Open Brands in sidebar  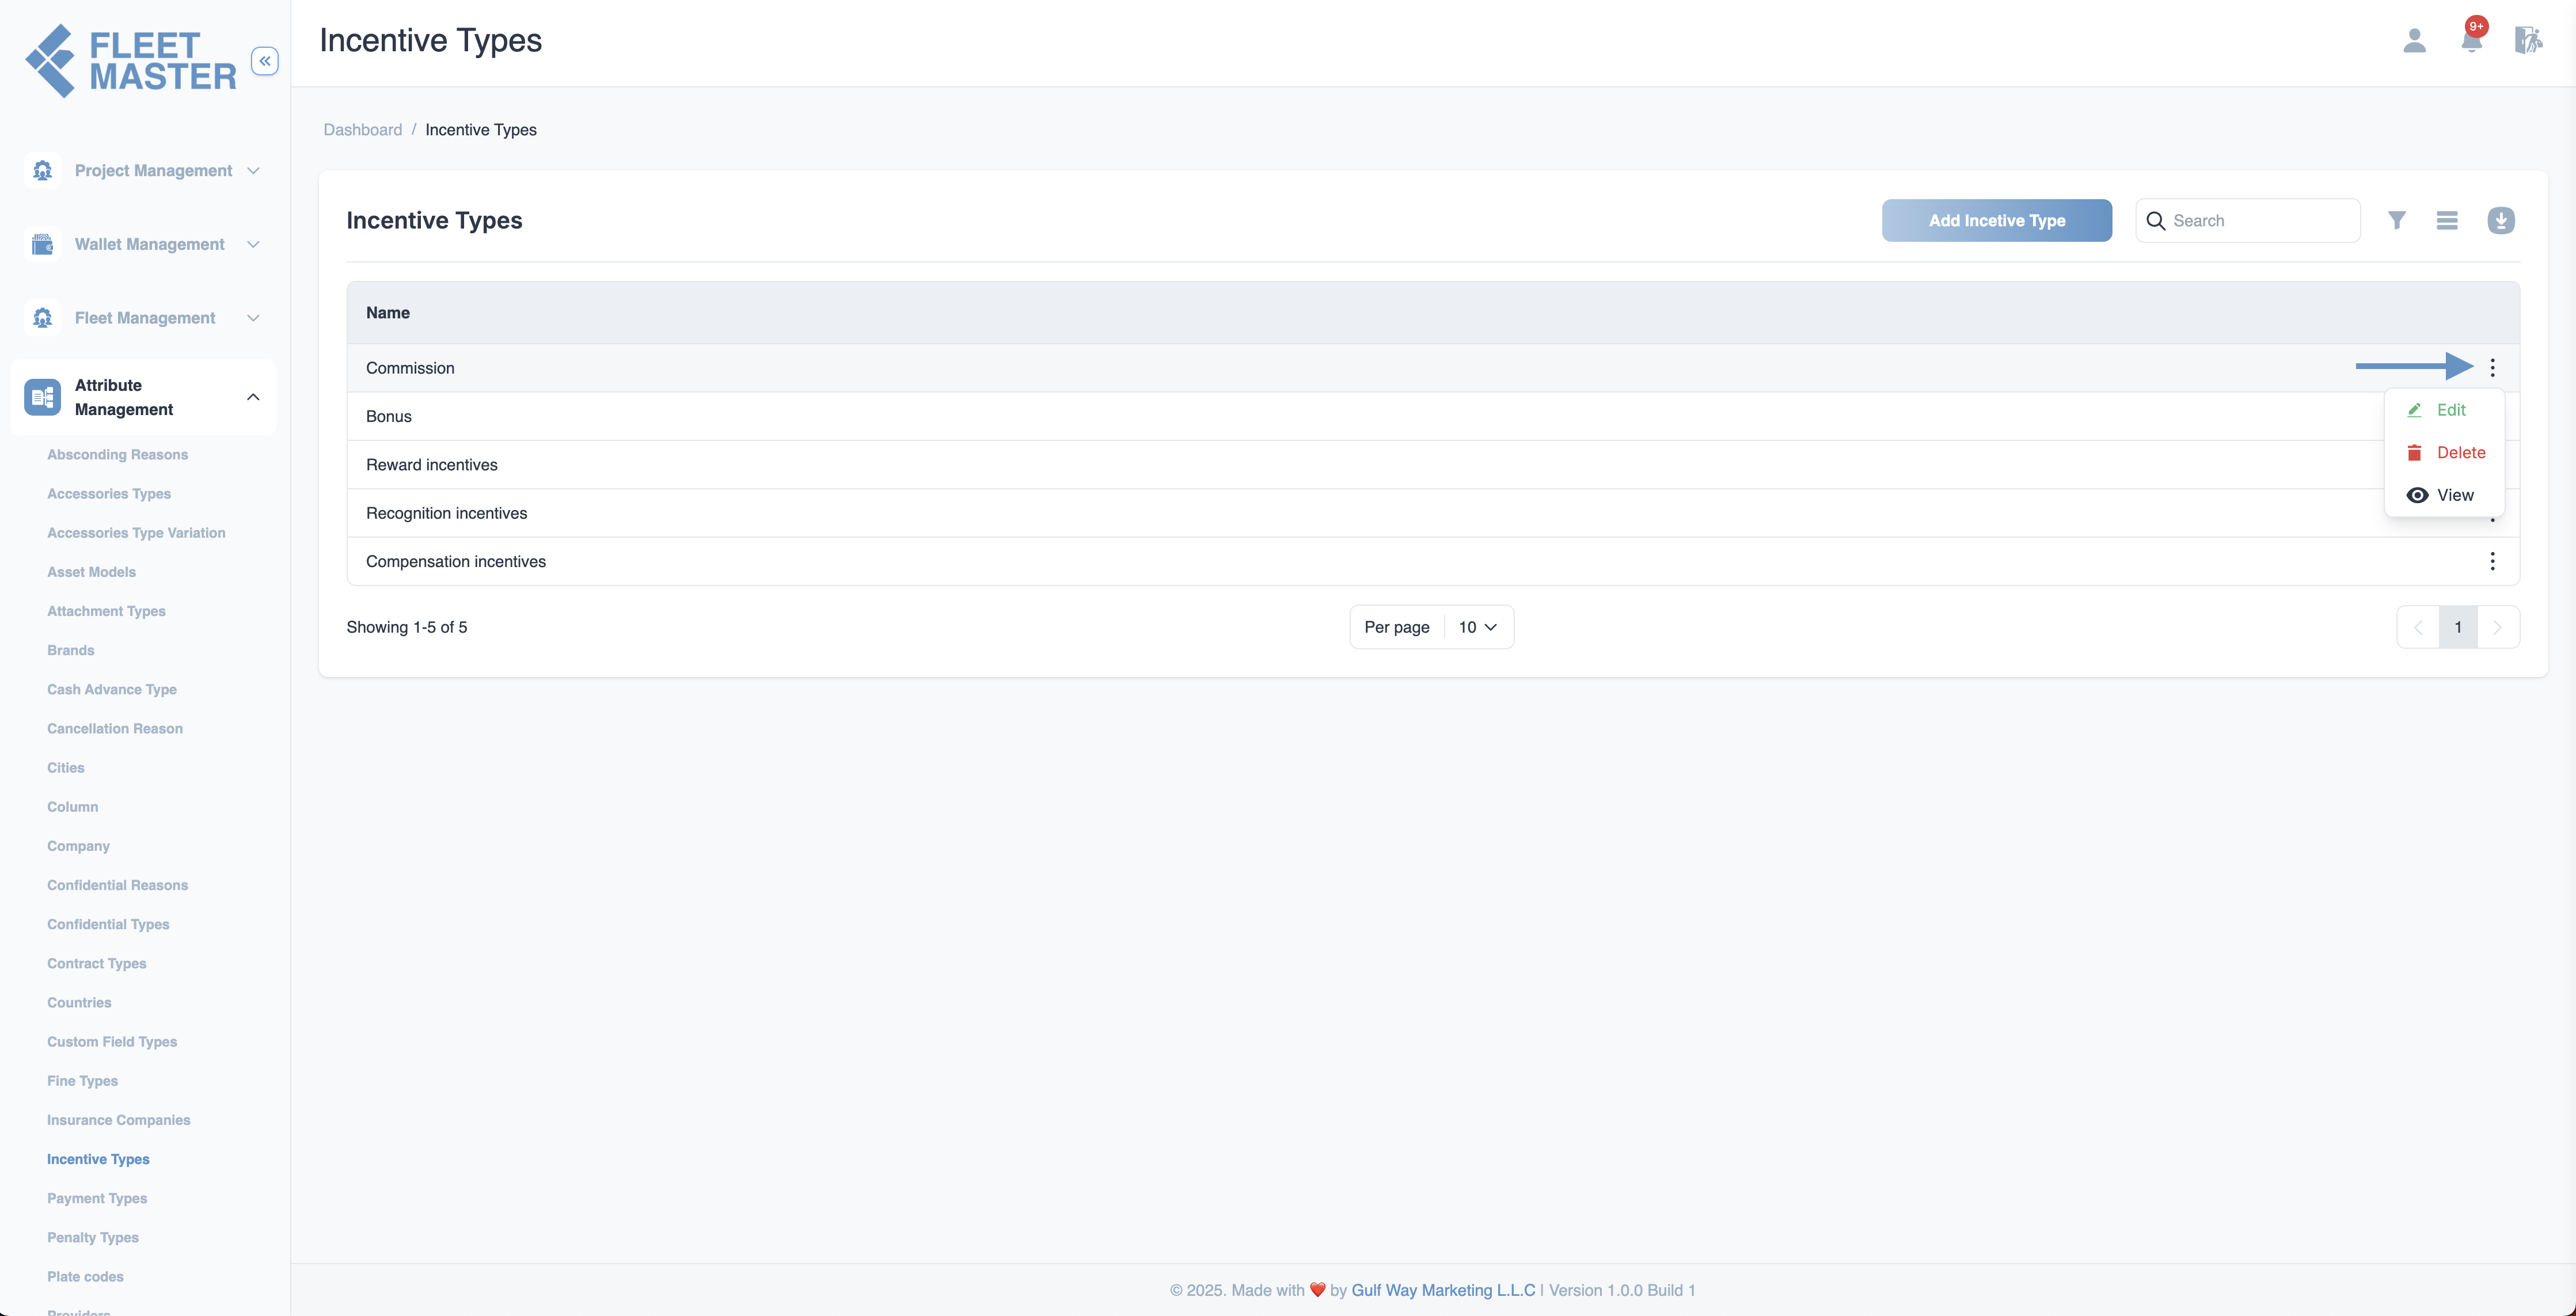(x=70, y=650)
